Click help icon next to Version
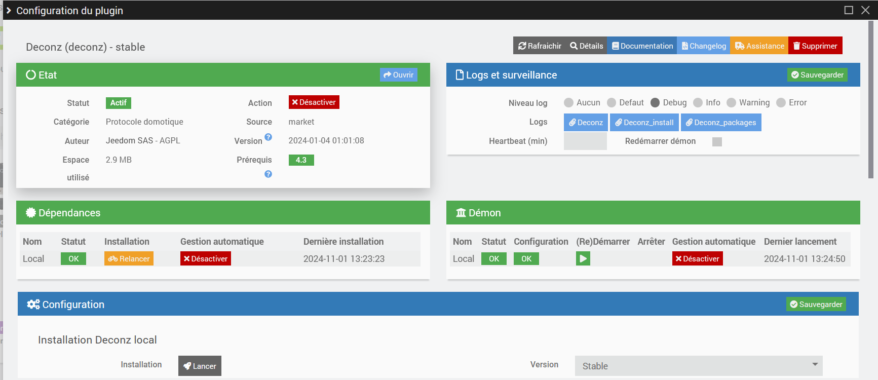Screen dimensions: 878x380 point(269,137)
